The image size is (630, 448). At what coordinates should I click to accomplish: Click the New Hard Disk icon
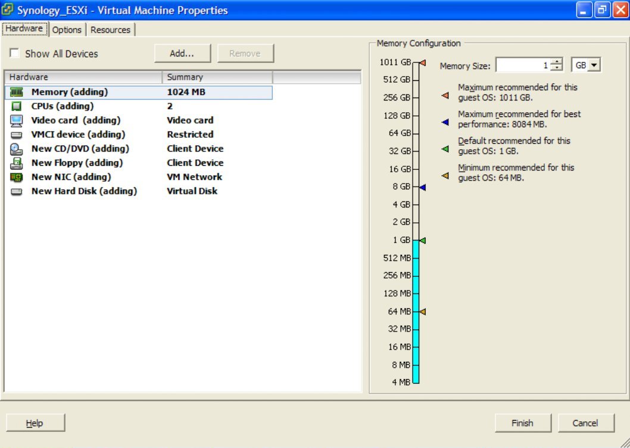16,191
